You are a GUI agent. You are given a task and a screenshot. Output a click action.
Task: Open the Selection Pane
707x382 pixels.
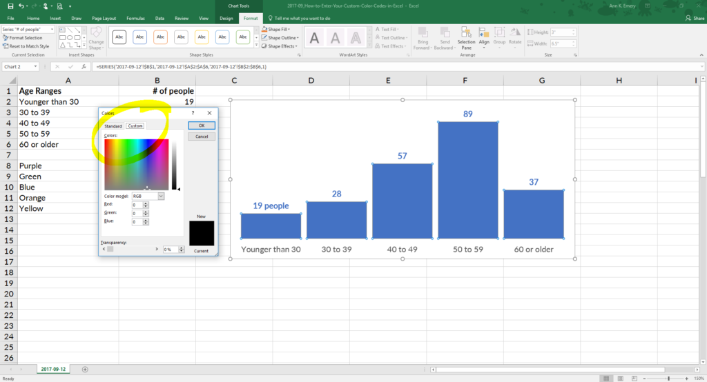click(x=466, y=39)
